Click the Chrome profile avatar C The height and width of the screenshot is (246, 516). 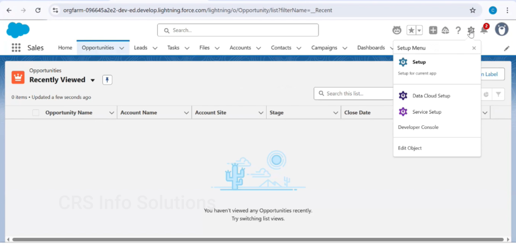[x=493, y=10]
